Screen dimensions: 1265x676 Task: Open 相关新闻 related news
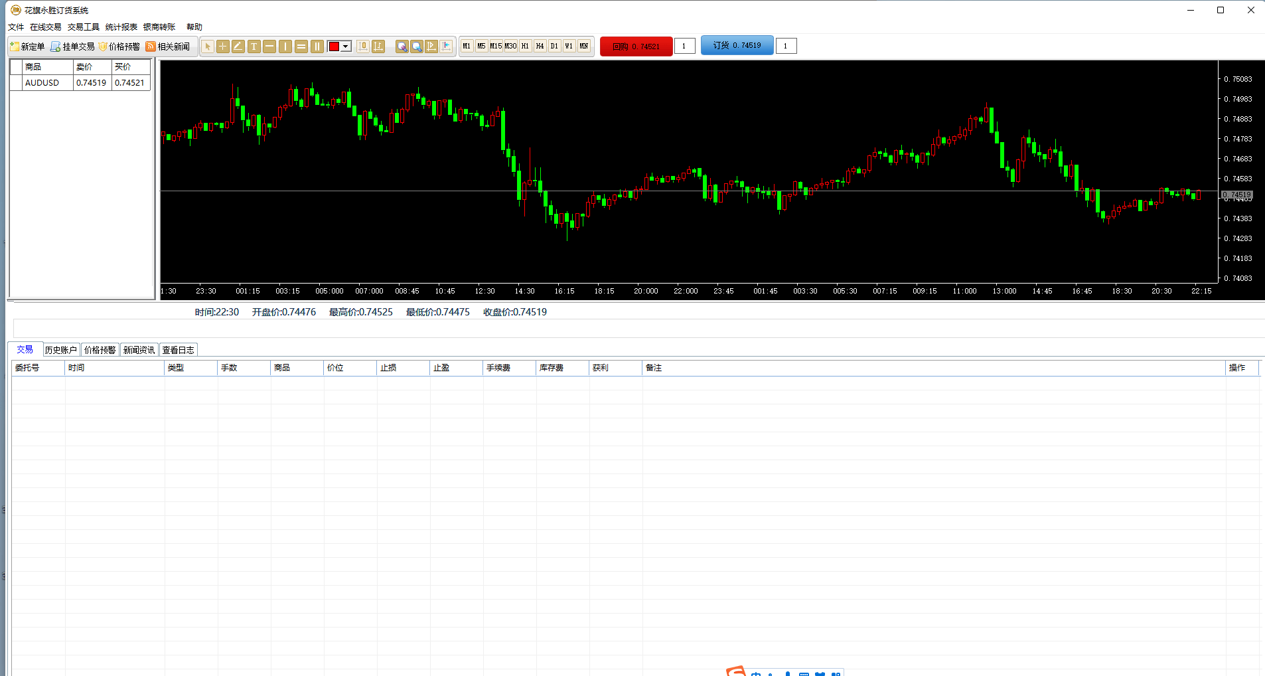pos(168,46)
